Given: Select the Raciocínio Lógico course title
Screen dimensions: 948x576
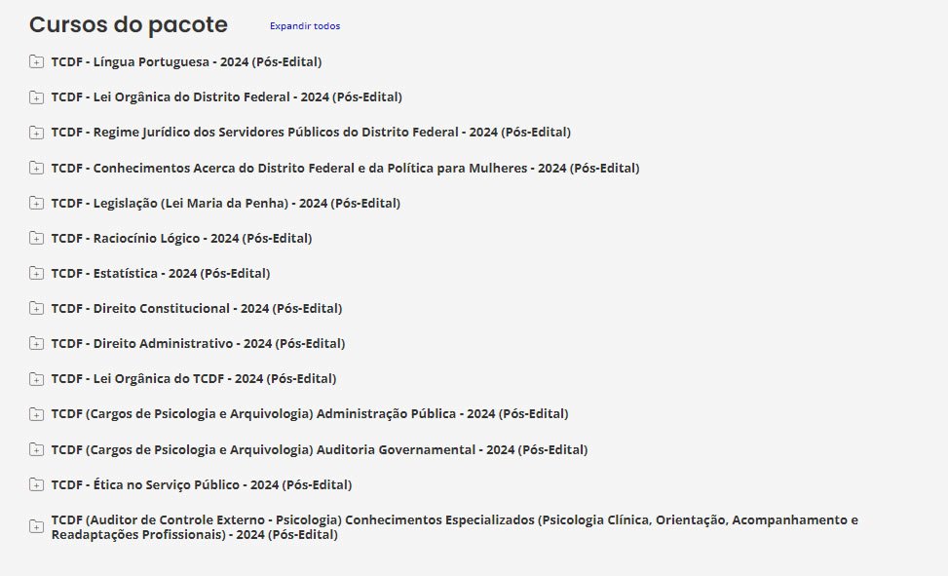Looking at the screenshot, I should pyautogui.click(x=181, y=238).
